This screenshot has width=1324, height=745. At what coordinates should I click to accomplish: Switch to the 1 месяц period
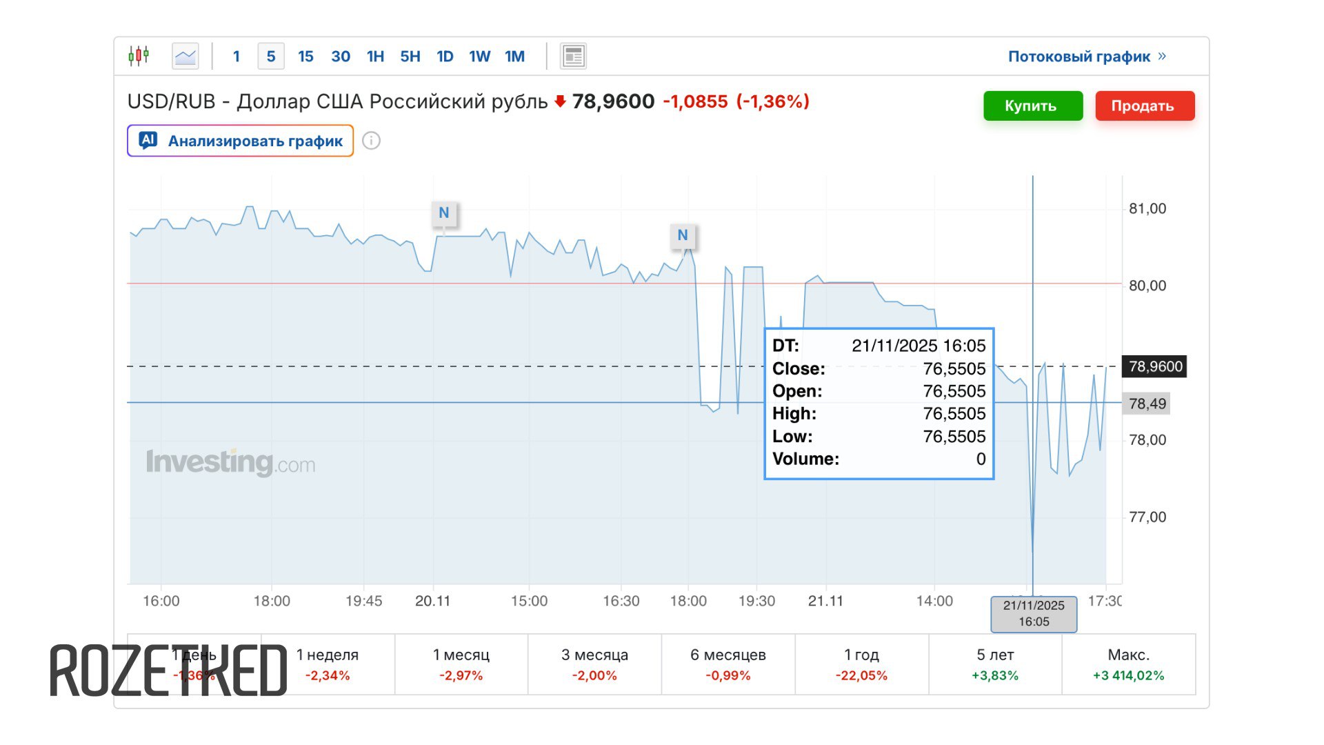(461, 664)
